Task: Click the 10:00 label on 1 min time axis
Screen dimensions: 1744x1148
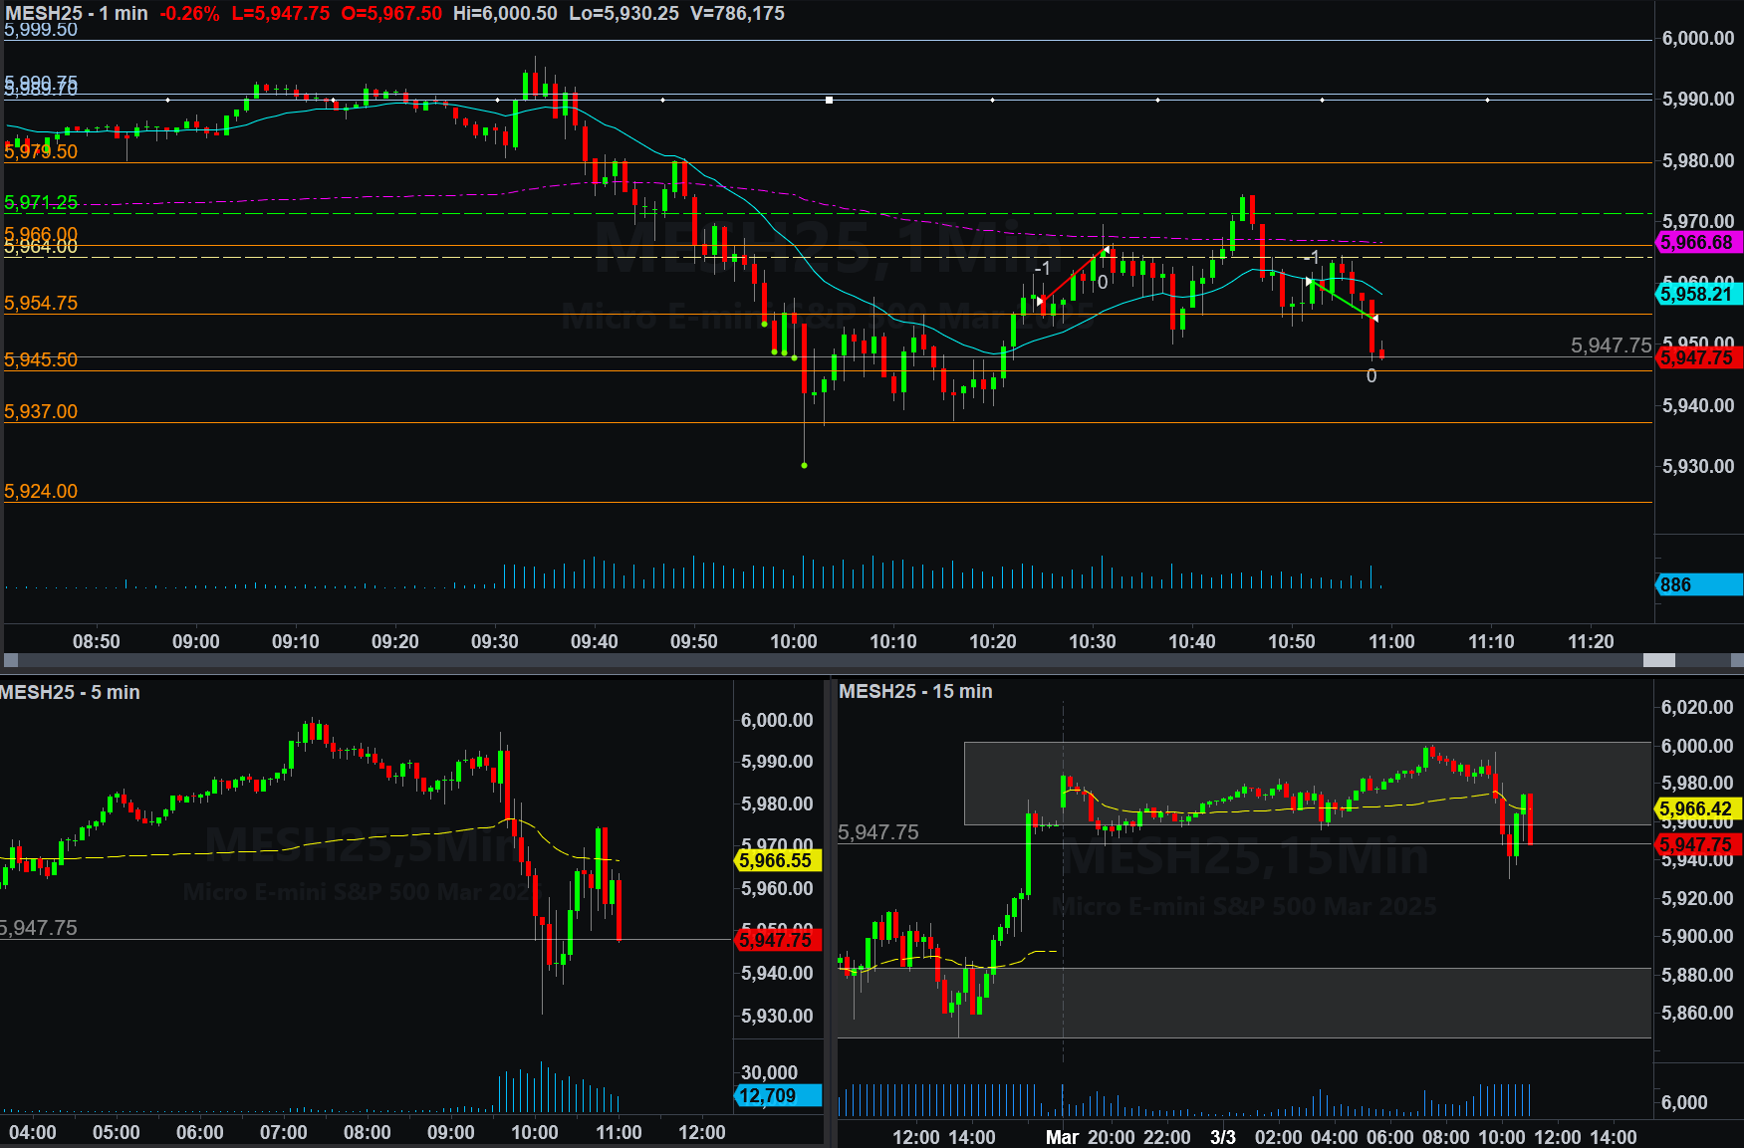Action: tap(794, 641)
